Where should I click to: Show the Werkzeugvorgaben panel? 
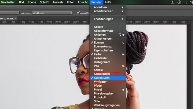[x=108, y=105]
